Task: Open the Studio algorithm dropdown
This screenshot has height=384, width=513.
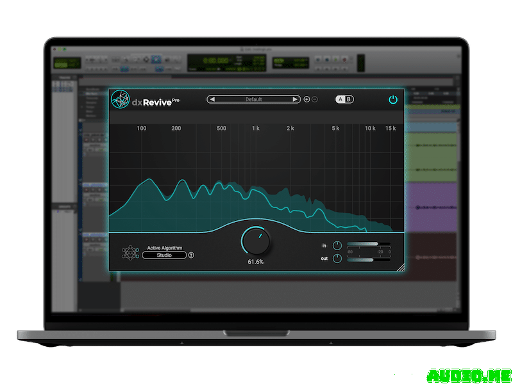Action: (x=164, y=255)
